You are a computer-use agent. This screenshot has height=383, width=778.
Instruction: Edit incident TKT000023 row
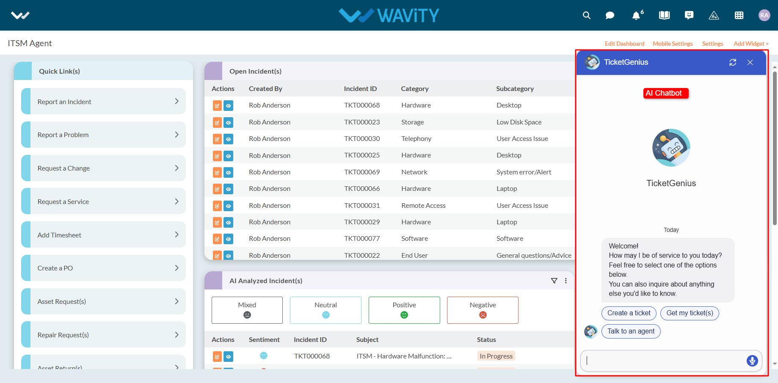(217, 122)
